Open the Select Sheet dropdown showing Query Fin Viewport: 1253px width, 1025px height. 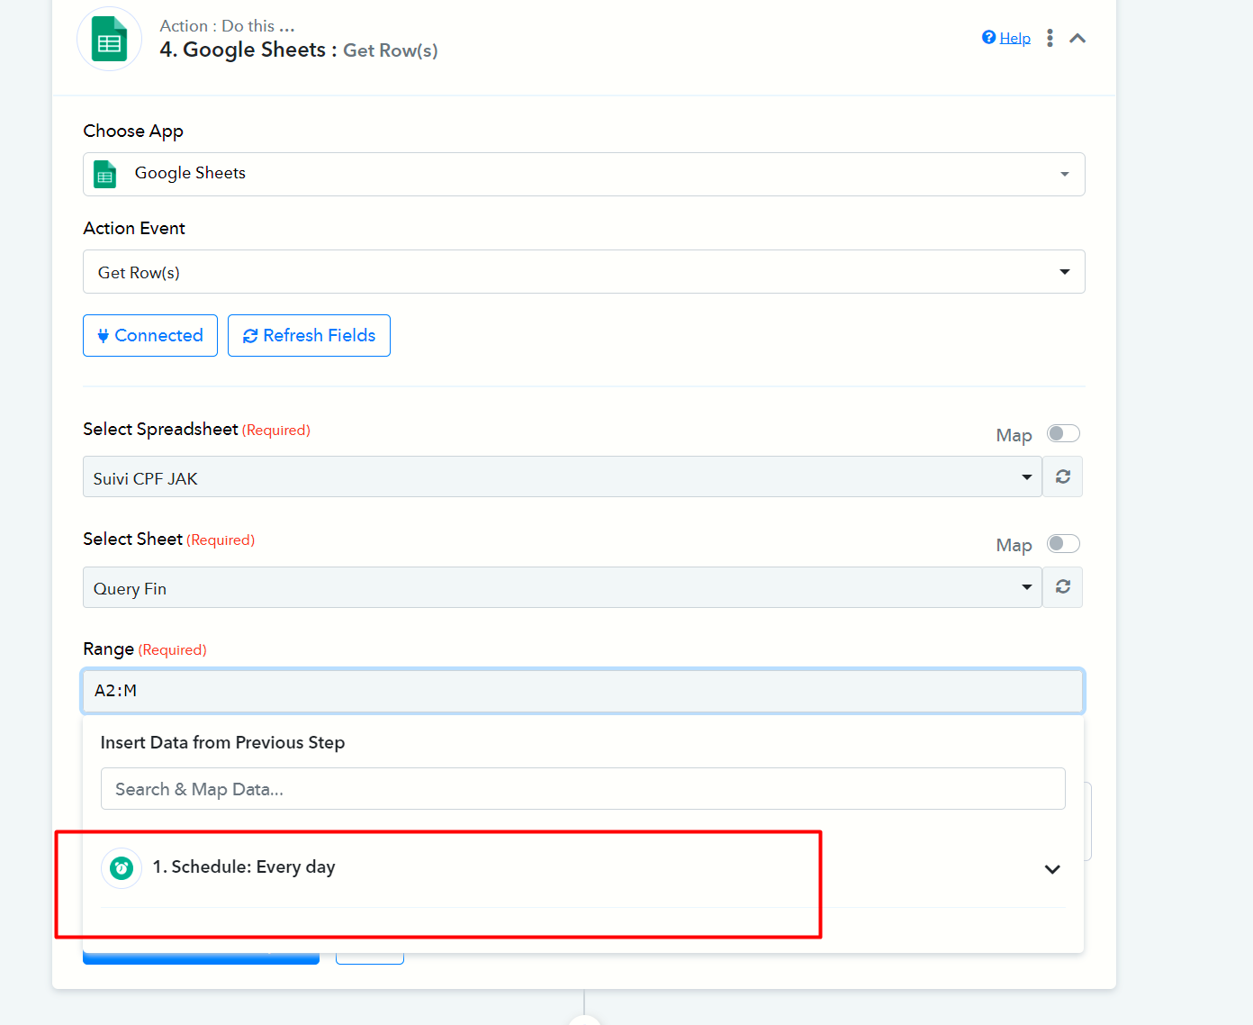(x=563, y=587)
